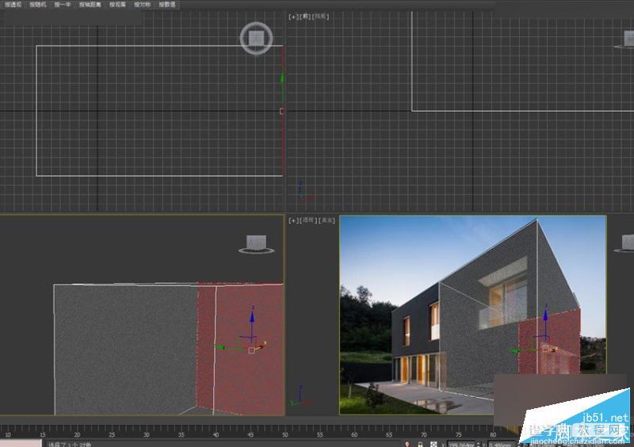Click the Y coordinate input field

(x=502, y=445)
